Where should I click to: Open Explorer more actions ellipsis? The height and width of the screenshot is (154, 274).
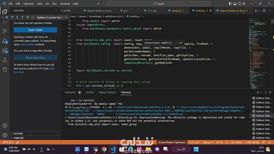click(56, 11)
